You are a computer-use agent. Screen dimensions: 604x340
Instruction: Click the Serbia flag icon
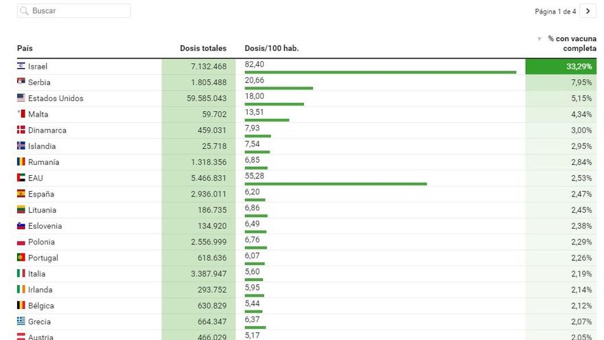[21, 82]
